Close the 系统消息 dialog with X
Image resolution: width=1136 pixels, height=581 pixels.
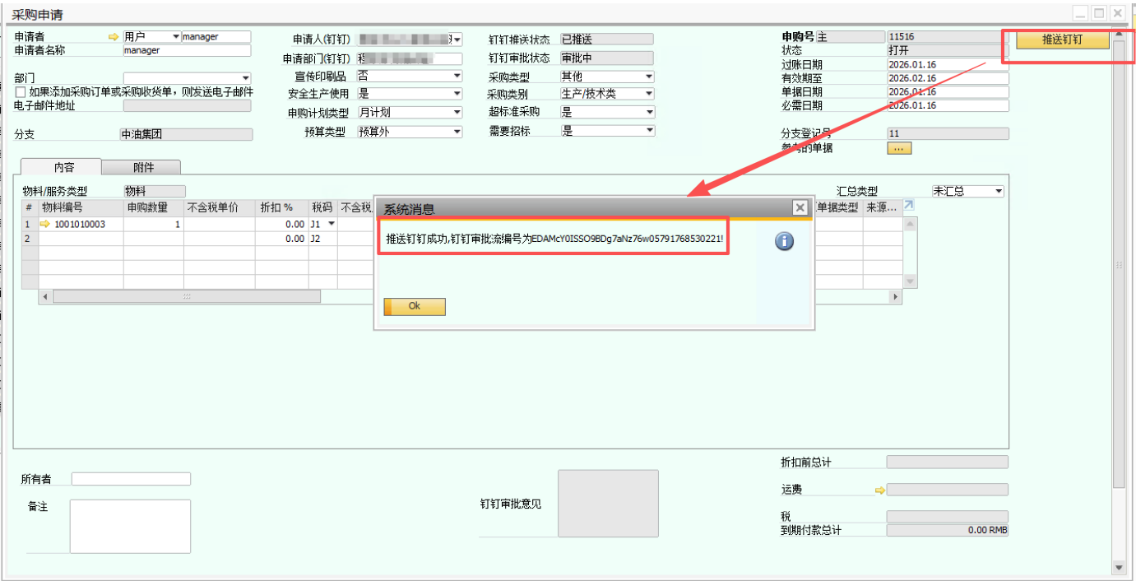tap(800, 208)
